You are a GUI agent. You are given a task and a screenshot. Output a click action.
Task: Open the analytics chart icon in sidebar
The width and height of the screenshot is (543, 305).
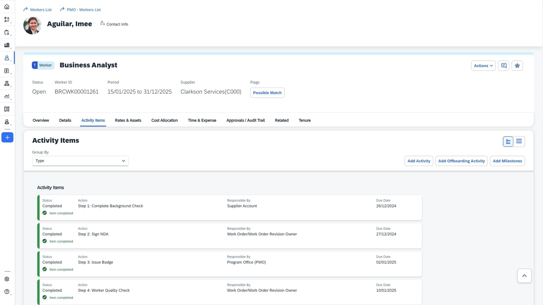[x=7, y=96]
